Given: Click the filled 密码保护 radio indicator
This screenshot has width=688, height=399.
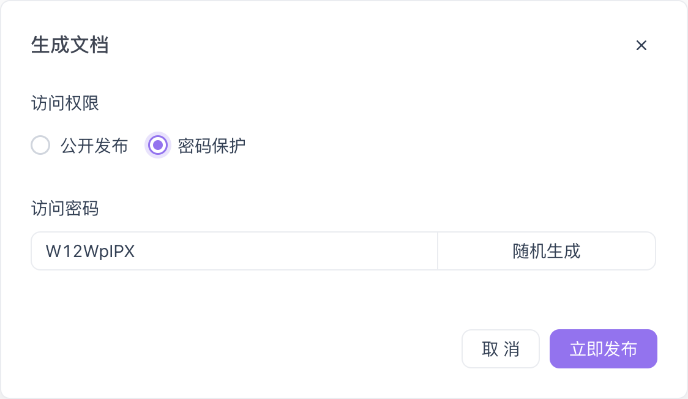Looking at the screenshot, I should pyautogui.click(x=158, y=146).
